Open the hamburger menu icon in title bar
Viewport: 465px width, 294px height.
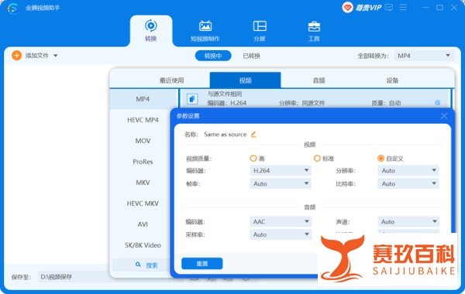[x=403, y=8]
